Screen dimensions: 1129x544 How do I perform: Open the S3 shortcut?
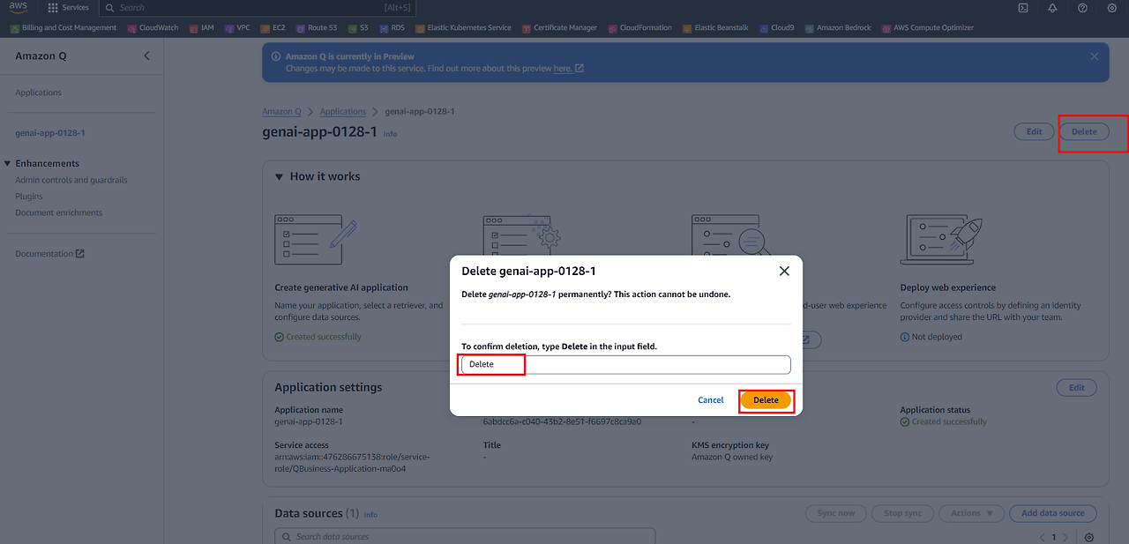pos(357,28)
